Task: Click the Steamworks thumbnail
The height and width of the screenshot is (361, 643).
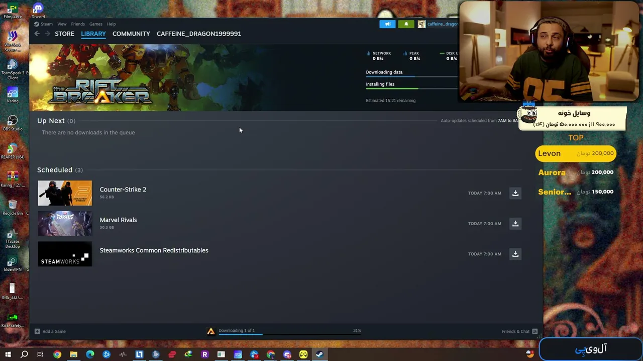Action: (65, 254)
